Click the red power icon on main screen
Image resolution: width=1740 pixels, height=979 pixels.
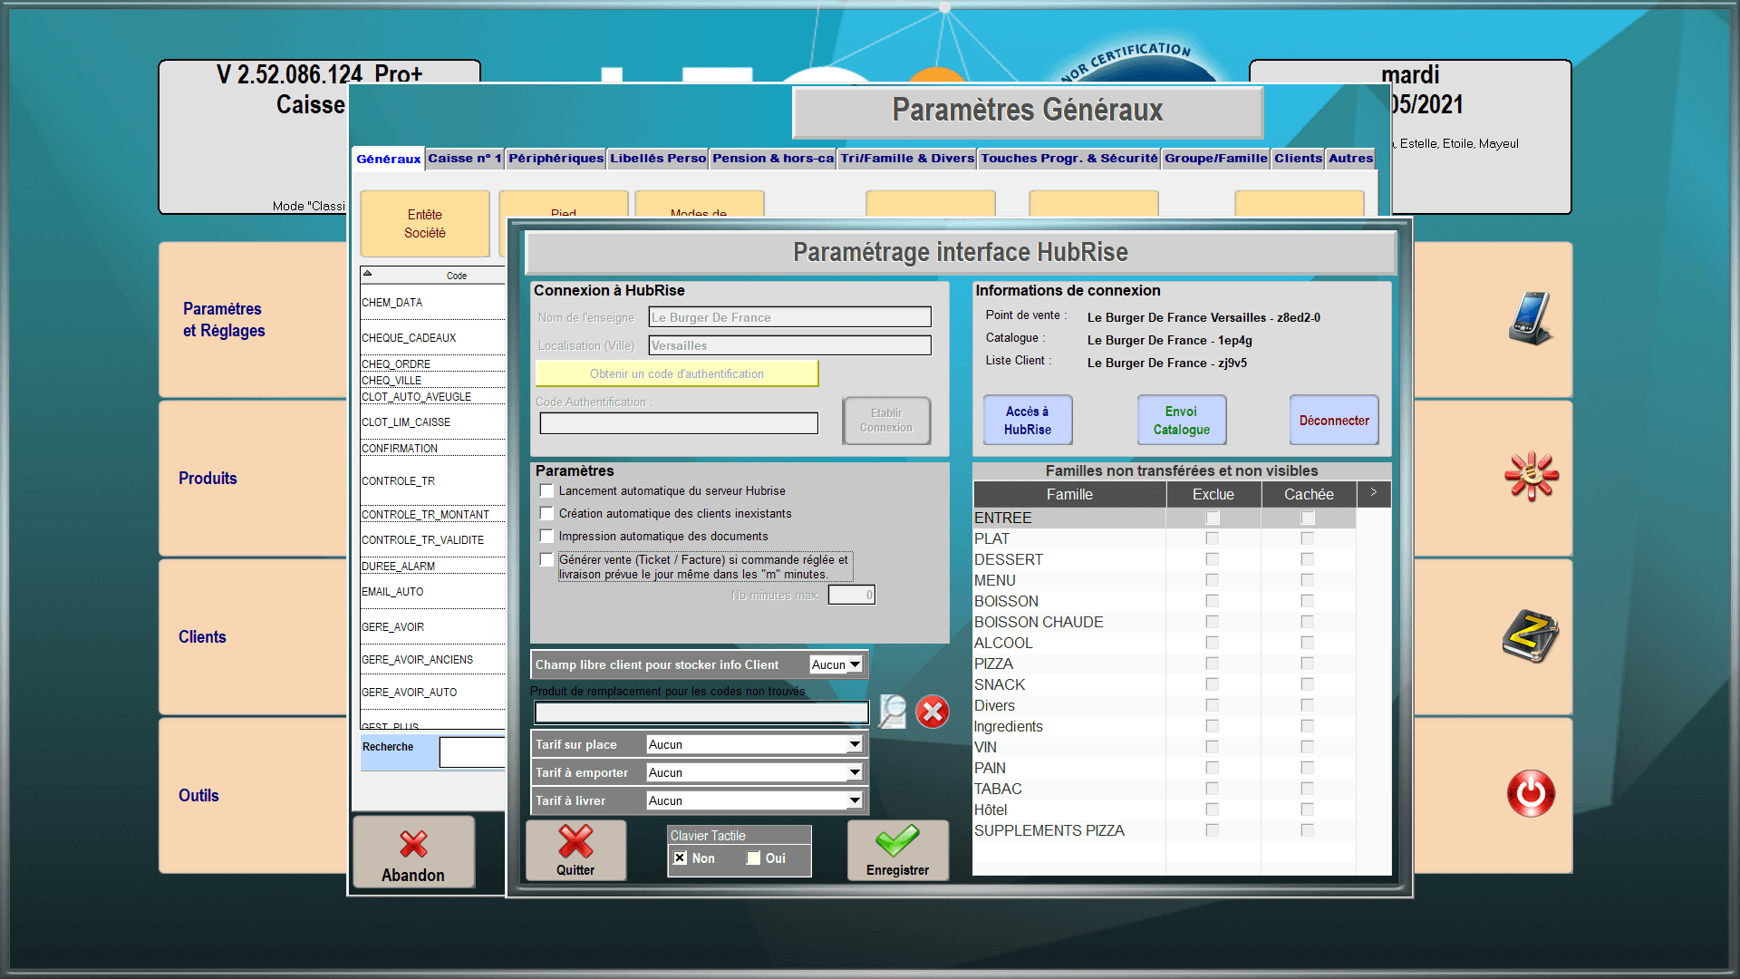[x=1531, y=794]
